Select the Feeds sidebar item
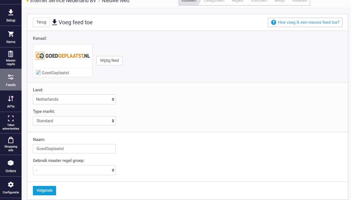The image size is (351, 200). [x=11, y=80]
